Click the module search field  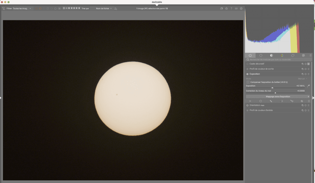pos(278,59)
